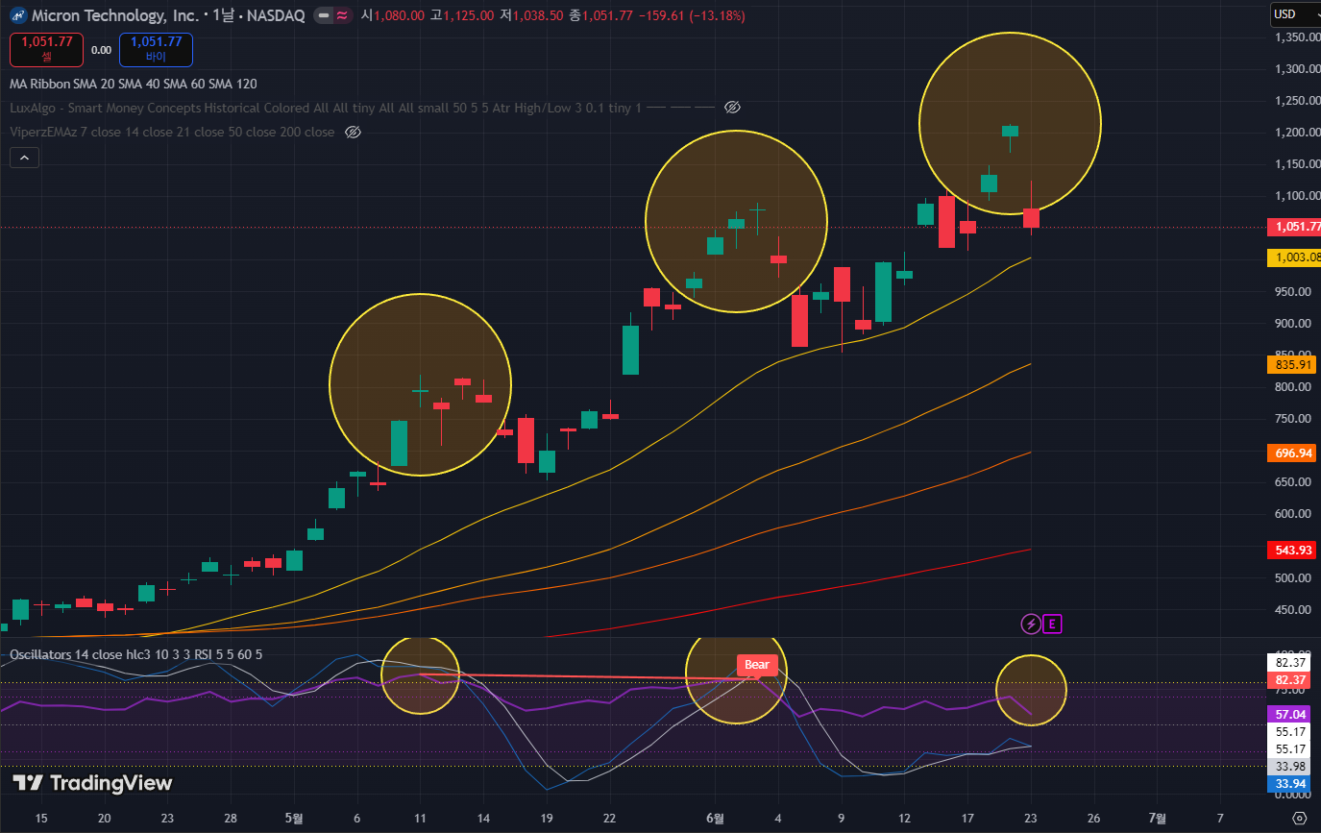Show the hidden ViperzEMAz indicator
1321x833 pixels.
(353, 132)
